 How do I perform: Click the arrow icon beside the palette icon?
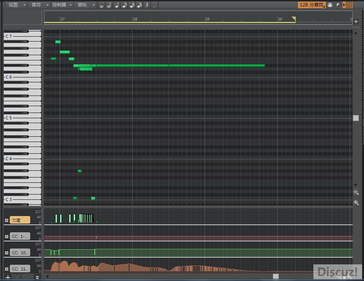pos(338,5)
